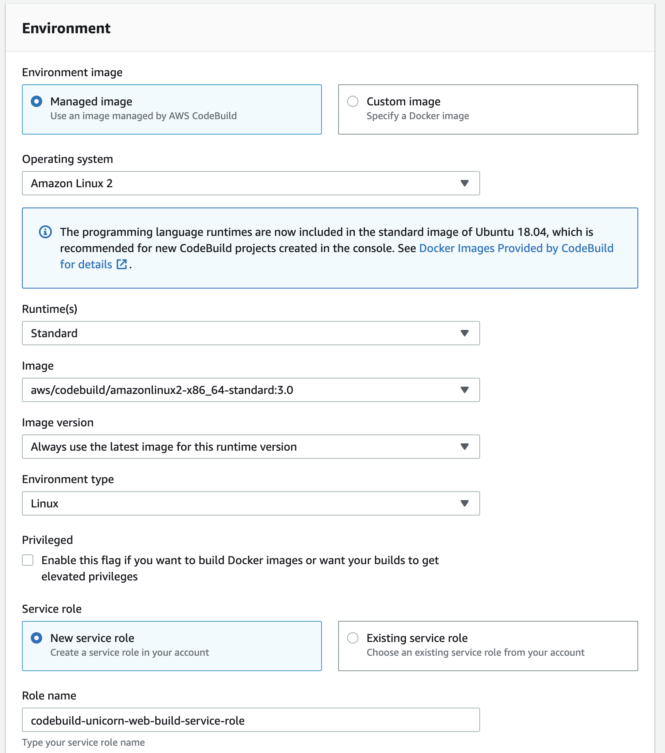Screen dimensions: 665x753
Task: Open the Runtime(s) dropdown showing Standard
Action: coord(251,333)
